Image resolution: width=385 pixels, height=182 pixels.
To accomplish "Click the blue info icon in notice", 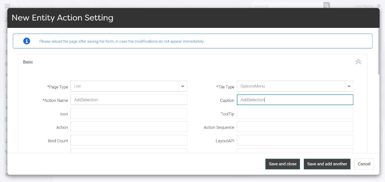I will click(x=27, y=41).
